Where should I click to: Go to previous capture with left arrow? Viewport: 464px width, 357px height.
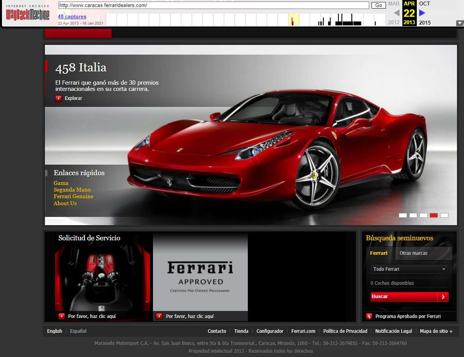[x=397, y=13]
